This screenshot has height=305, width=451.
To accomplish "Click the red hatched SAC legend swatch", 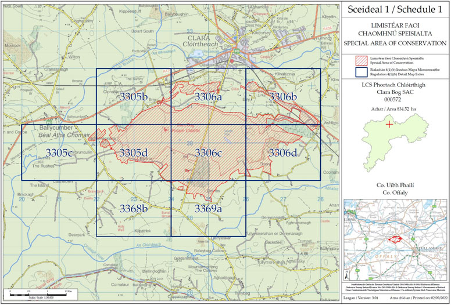I will pyautogui.click(x=361, y=60).
